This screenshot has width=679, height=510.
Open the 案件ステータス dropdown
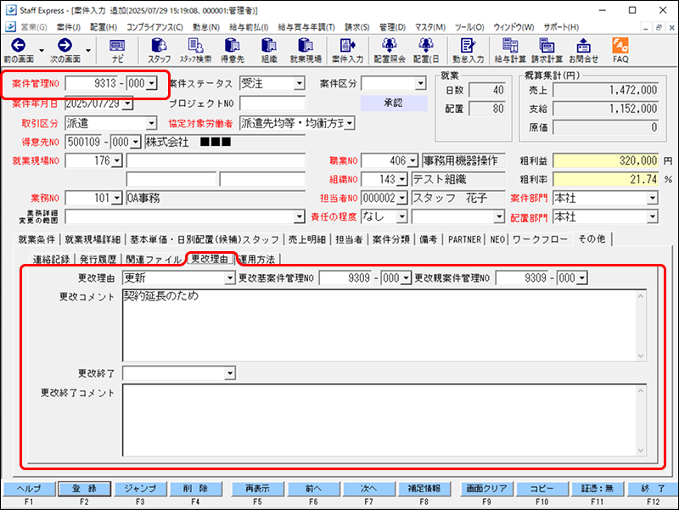[x=300, y=83]
